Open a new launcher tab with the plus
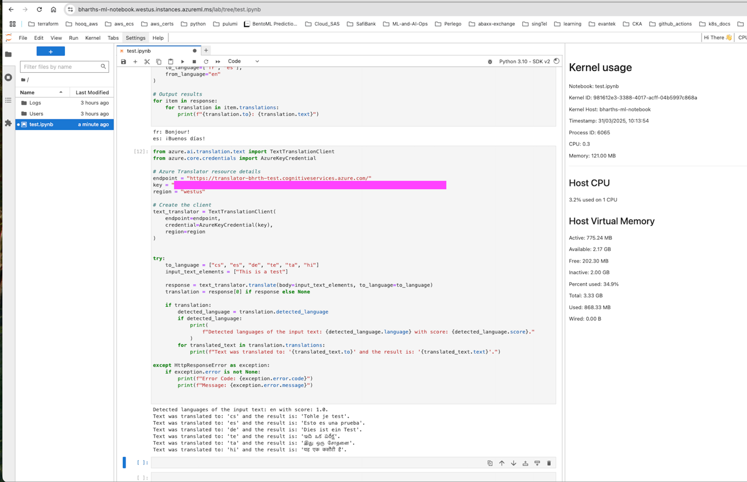Viewport: 747px width, 482px height. click(206, 50)
